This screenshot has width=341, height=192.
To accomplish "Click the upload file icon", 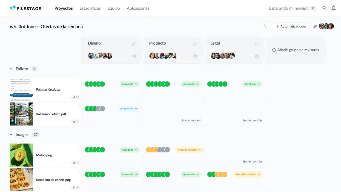I will coord(265,26).
